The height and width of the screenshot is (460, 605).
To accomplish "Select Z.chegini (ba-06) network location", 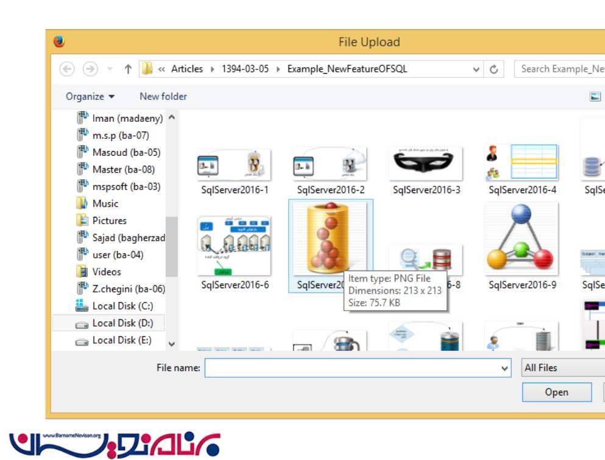I will (121, 288).
